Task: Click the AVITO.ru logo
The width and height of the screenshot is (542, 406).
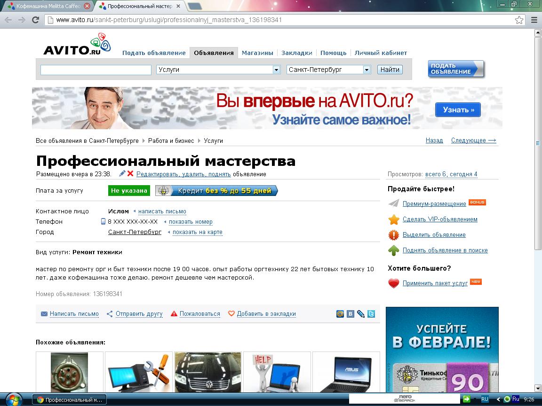Action: (x=77, y=45)
